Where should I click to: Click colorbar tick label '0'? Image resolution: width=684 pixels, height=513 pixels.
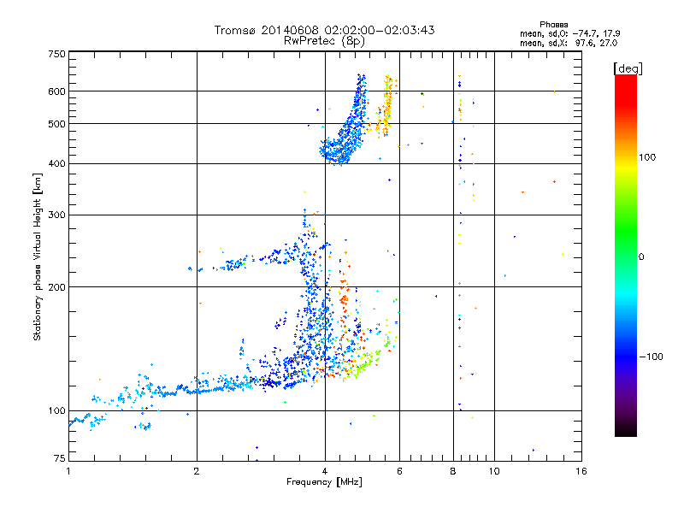coord(641,257)
